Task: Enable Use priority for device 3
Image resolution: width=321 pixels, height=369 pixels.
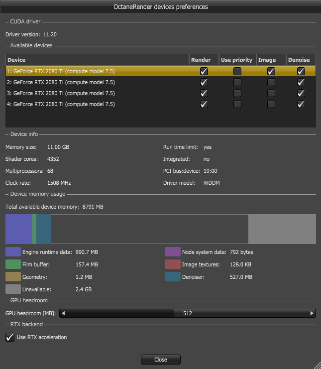Action: click(x=237, y=93)
